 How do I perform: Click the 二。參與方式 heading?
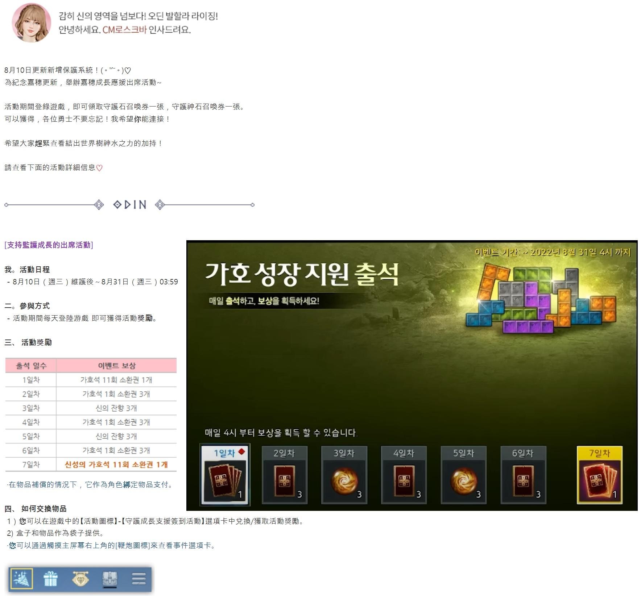point(27,306)
